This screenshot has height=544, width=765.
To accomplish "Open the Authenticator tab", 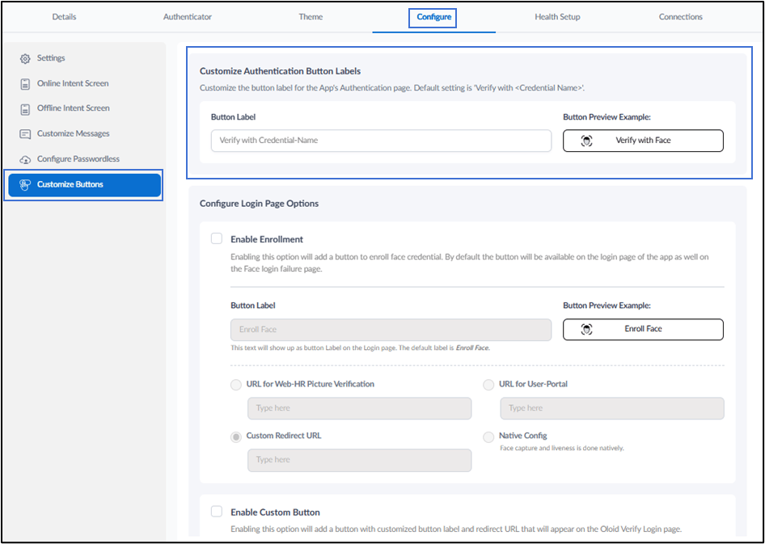I will pyautogui.click(x=188, y=17).
